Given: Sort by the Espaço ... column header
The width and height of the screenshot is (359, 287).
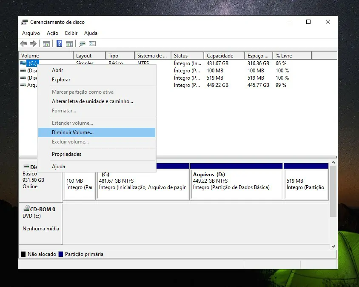Looking at the screenshot, I should [x=259, y=56].
